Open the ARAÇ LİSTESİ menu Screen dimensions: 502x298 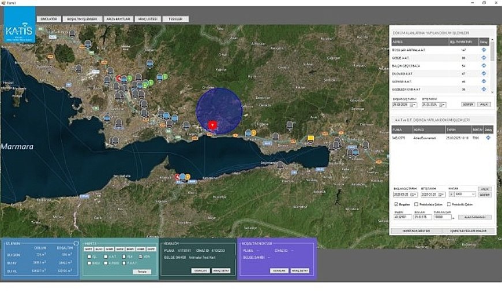coord(148,19)
